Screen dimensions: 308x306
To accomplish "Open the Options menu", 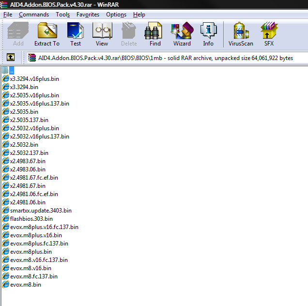I will coord(116,15).
